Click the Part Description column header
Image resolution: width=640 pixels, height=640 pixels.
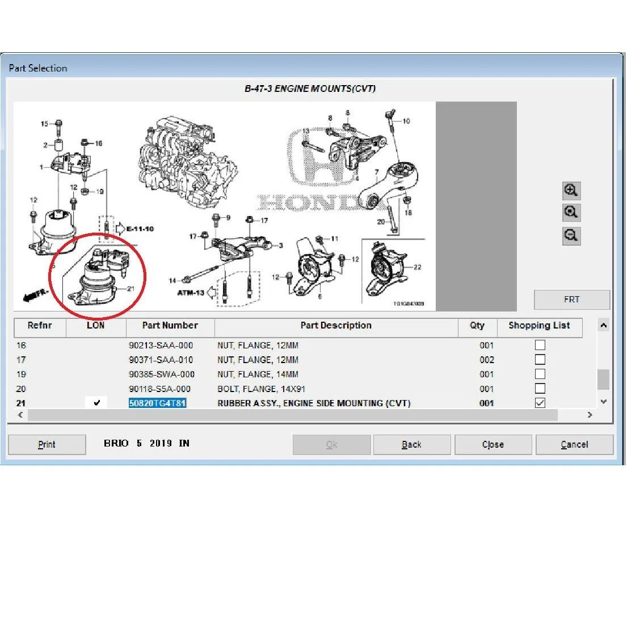(336, 326)
